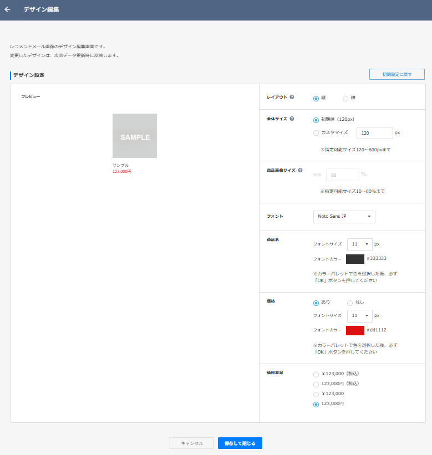Image resolution: width=432 pixels, height=455 pixels.
Task: Click 保存して閉じる button
Action: coord(240,443)
